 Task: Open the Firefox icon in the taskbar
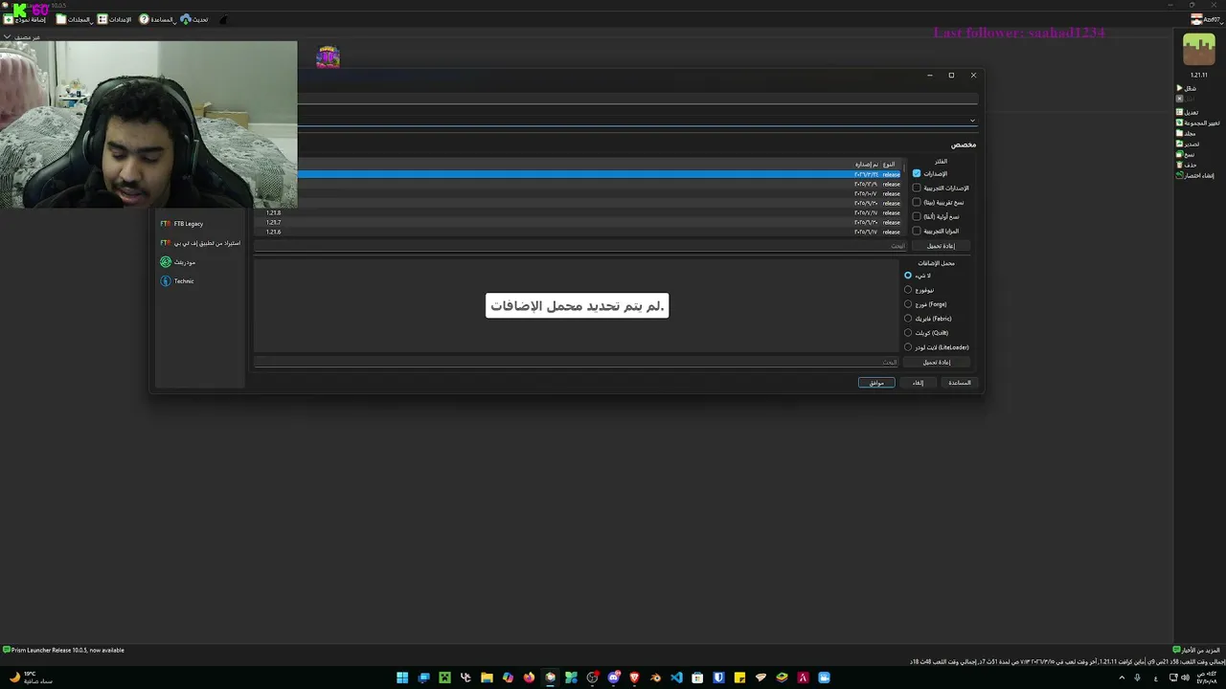click(529, 678)
